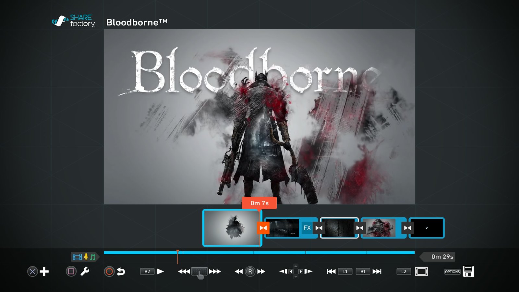
Task: Click the FX effect icon on second clip
Action: (307, 228)
